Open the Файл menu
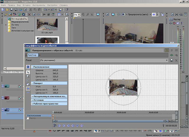189x137 pixels. (3, 5)
